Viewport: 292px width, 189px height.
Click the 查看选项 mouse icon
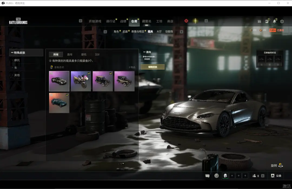pyautogui.click(x=51, y=67)
